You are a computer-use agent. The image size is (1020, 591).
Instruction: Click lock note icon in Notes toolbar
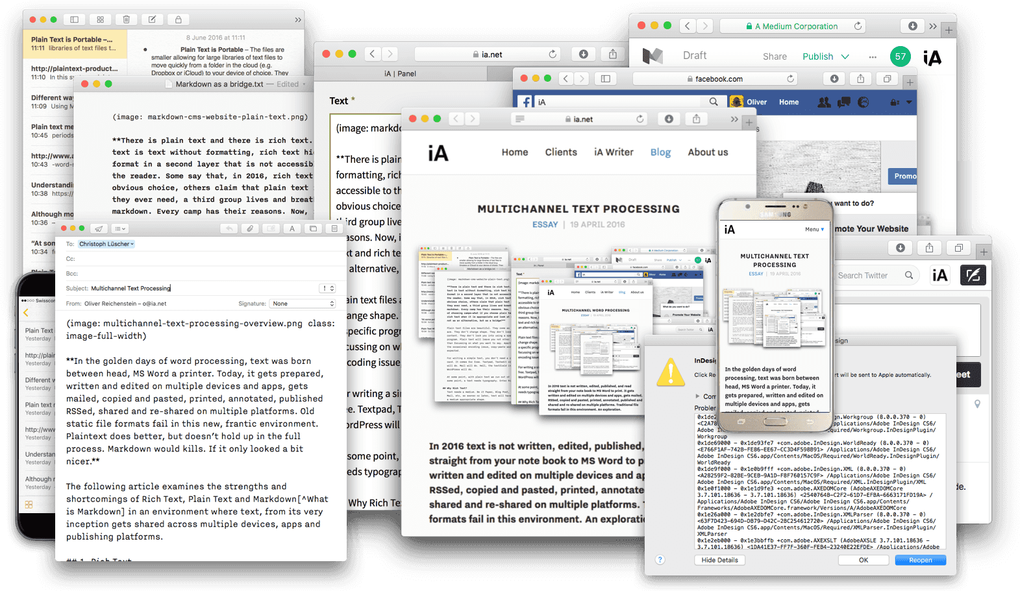[178, 19]
